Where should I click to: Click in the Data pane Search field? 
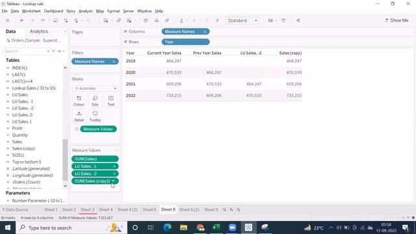click(x=26, y=51)
